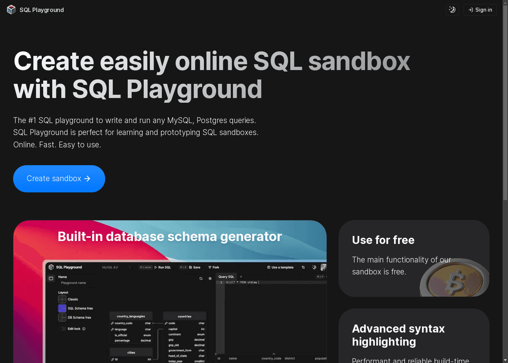Click scrollbar down arrow at bottom
Viewport: 508px width, 363px height.
pos(505,360)
